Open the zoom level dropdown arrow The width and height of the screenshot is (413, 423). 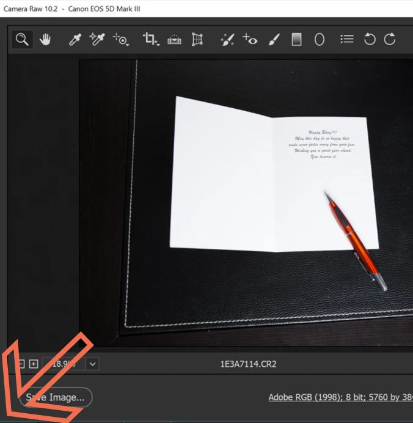[x=92, y=364]
